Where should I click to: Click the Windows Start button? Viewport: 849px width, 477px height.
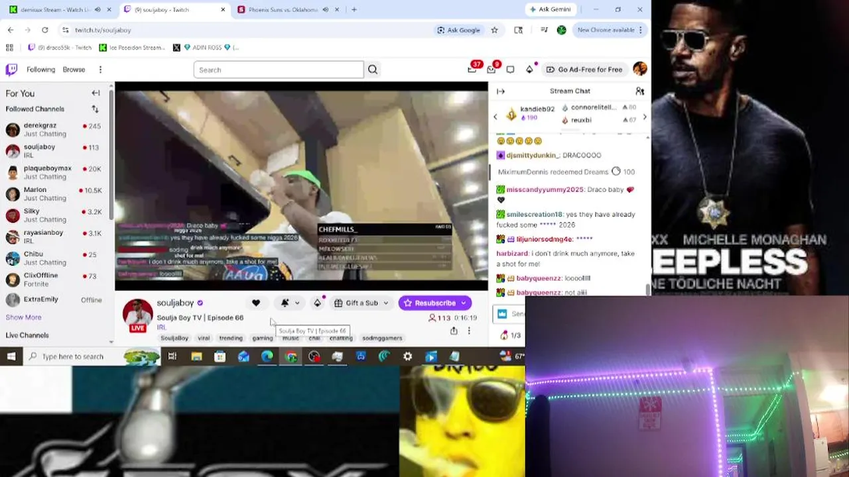tap(11, 356)
